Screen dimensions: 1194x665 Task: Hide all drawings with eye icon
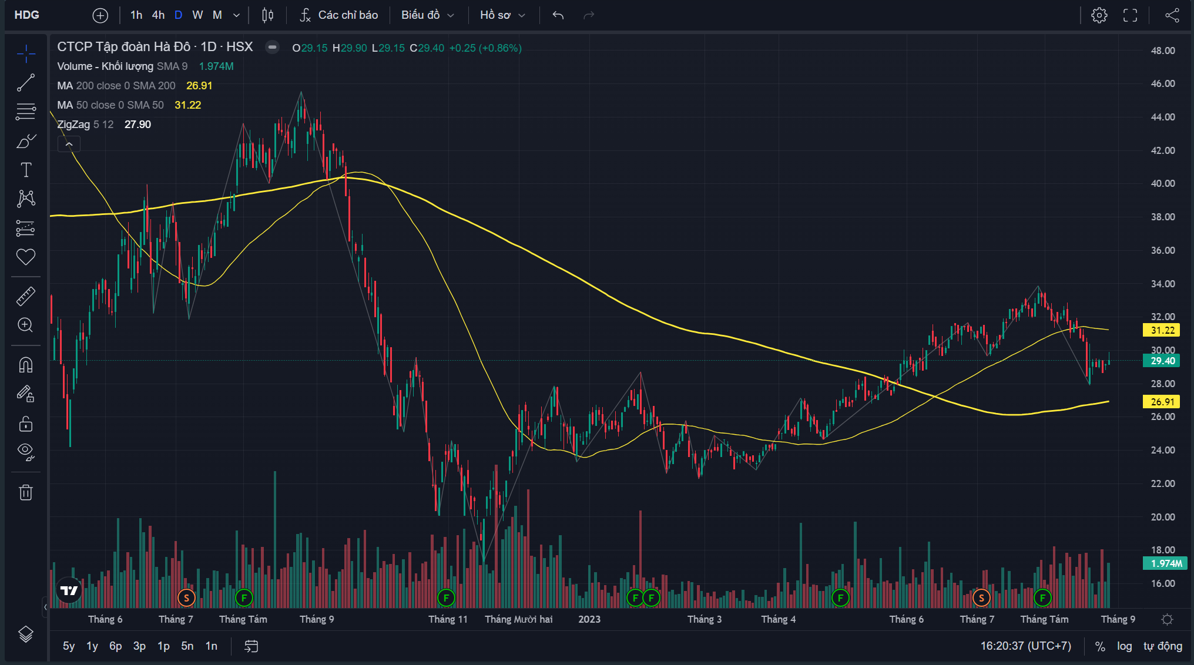pos(25,451)
